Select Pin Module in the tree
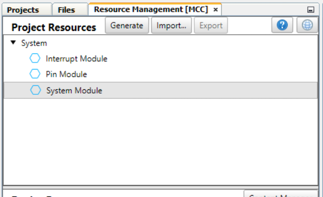 (66, 74)
